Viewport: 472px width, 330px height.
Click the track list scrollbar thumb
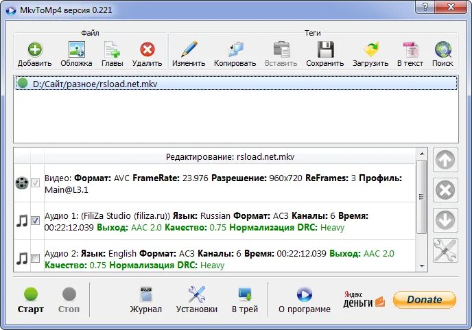click(x=422, y=197)
